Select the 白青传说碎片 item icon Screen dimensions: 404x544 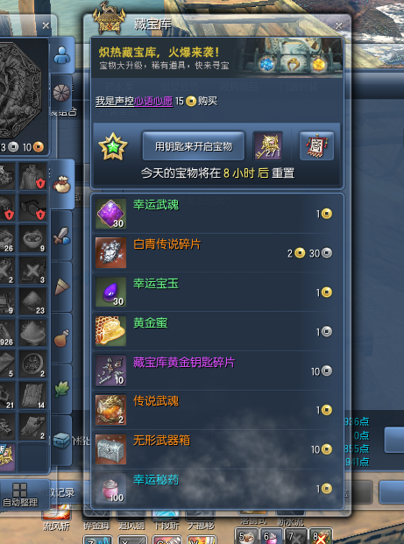coord(110,253)
